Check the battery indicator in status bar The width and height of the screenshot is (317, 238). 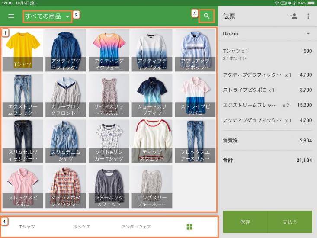coord(311,3)
